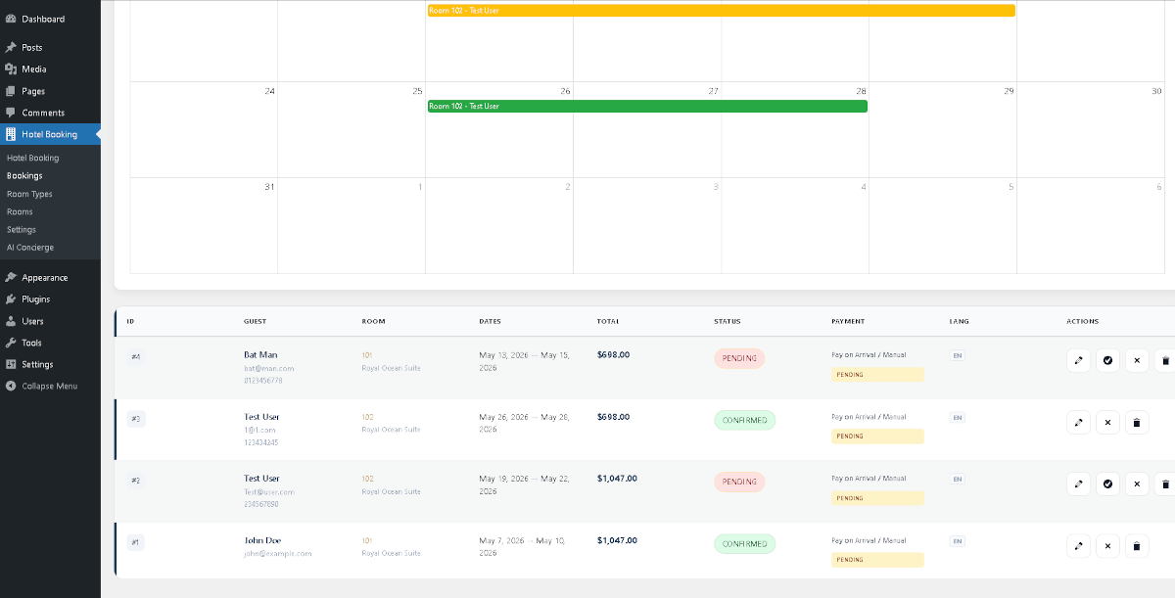Click the #4 booking ID badge
The width and height of the screenshot is (1175, 598).
[x=135, y=357]
